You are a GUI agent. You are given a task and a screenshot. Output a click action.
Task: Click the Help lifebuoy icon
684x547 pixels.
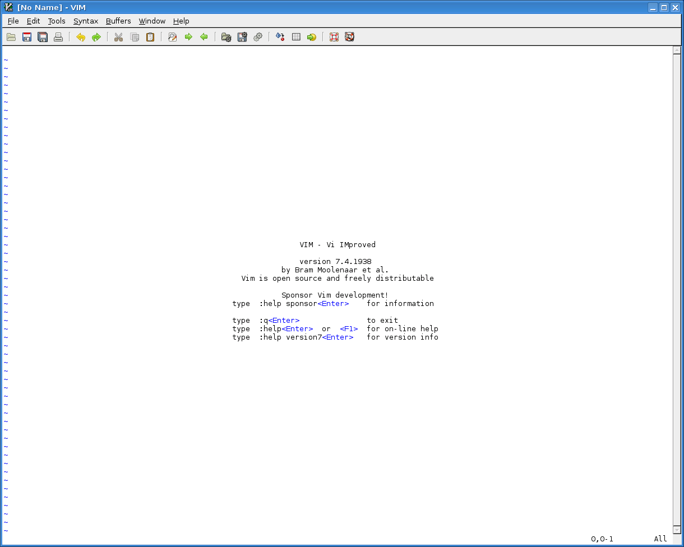[334, 37]
